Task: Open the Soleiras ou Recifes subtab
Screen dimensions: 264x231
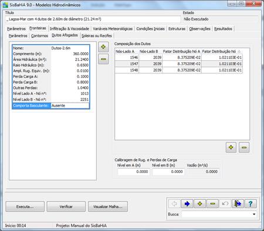Action: (x=97, y=36)
